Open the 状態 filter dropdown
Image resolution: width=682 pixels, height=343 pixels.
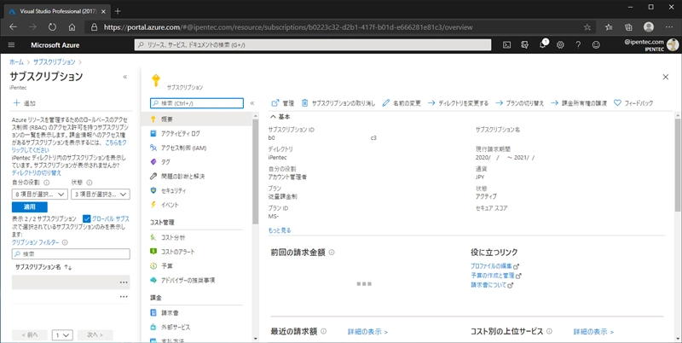(101, 195)
